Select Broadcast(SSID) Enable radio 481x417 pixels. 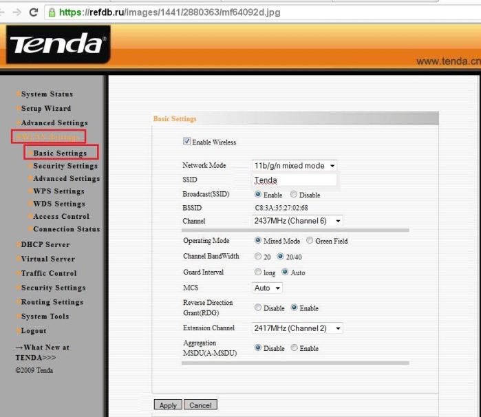(x=257, y=194)
